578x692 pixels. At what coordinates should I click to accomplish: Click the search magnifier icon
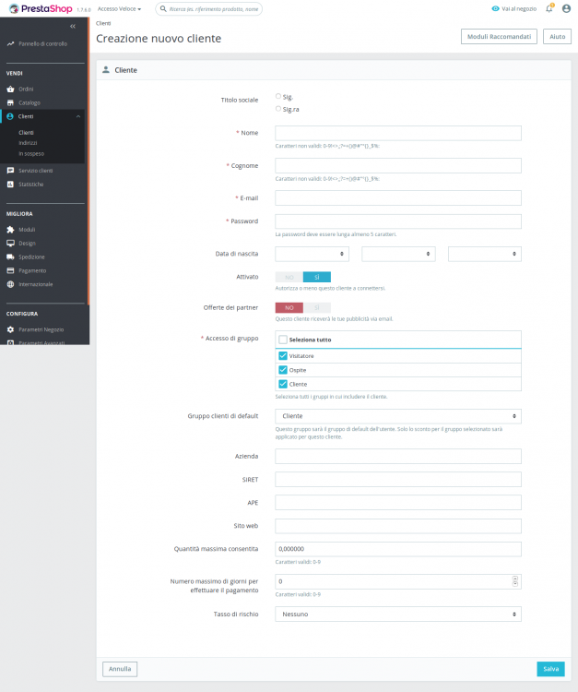163,9
